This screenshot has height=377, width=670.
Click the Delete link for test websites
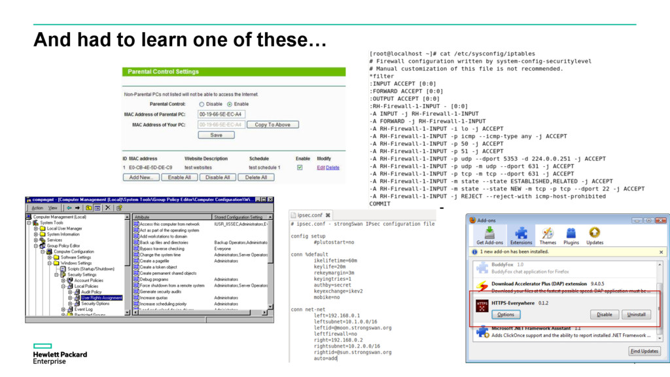[x=332, y=168]
